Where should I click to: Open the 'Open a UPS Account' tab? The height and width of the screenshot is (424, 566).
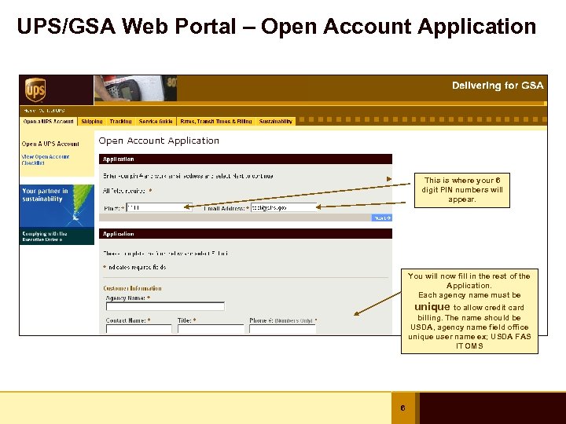click(49, 122)
